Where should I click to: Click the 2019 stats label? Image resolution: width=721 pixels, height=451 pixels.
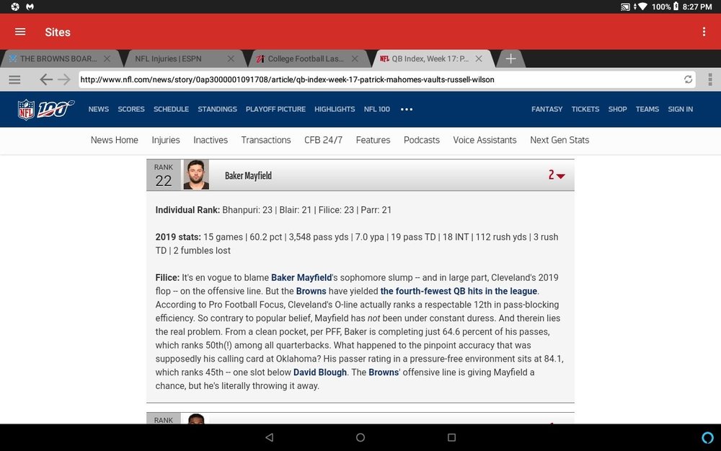[x=178, y=237]
